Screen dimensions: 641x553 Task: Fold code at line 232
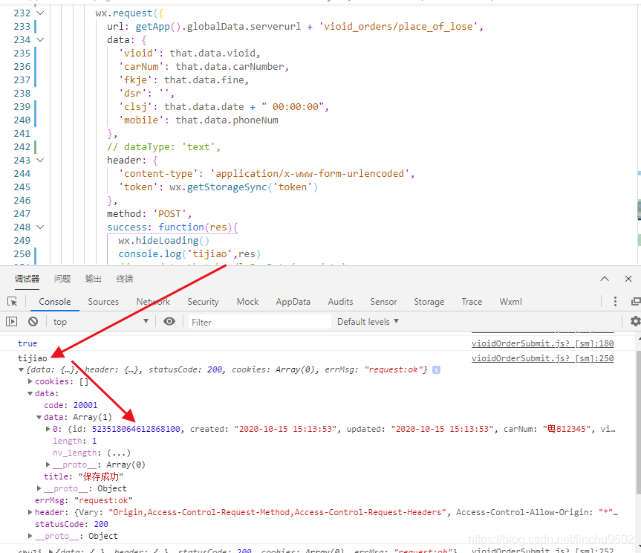tap(40, 13)
